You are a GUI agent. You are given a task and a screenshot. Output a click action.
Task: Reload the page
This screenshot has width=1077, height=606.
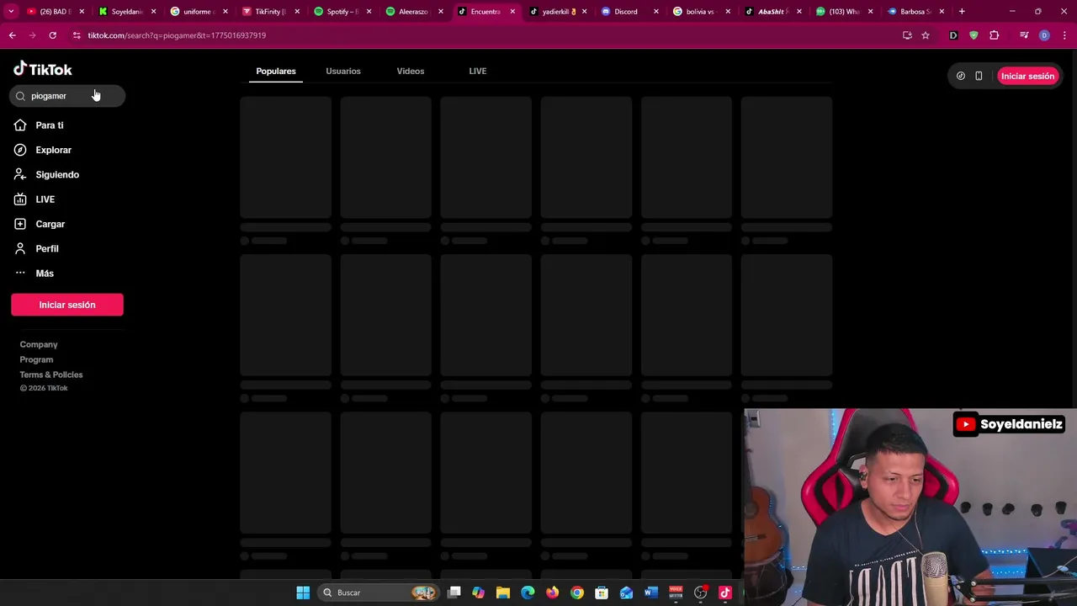pos(52,35)
